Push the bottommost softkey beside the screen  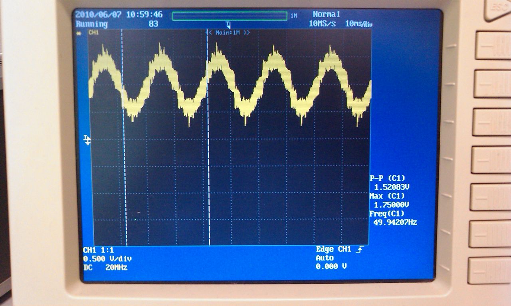pos(490,270)
